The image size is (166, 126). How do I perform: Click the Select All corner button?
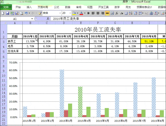click(x=4, y=23)
